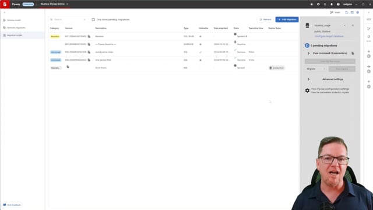Viewport: 373px width, 210px height.
Task: Open Flyway configuration settings gear
Action: pos(307,90)
